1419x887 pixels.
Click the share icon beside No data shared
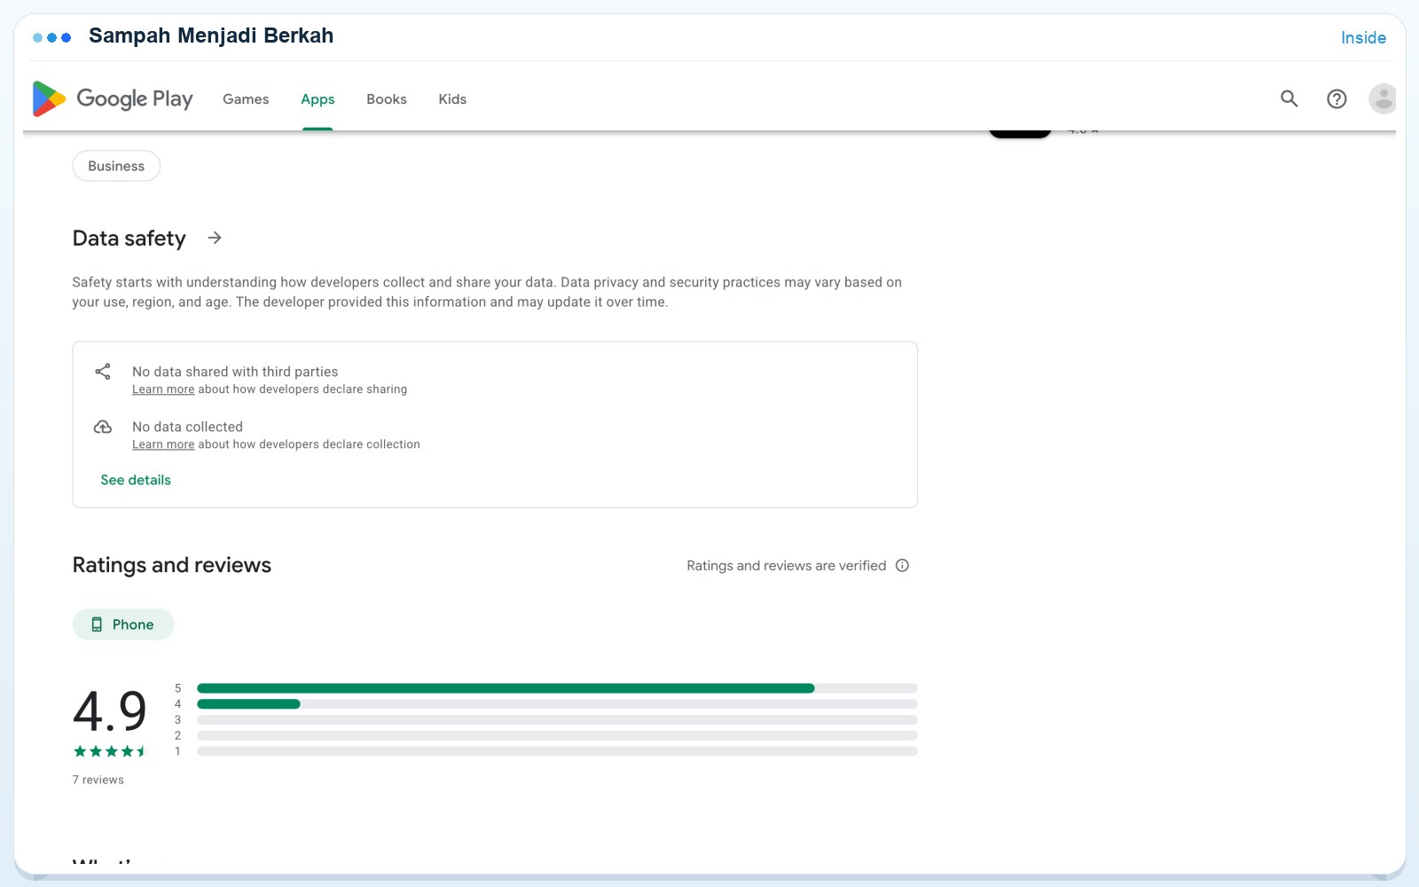[103, 372]
